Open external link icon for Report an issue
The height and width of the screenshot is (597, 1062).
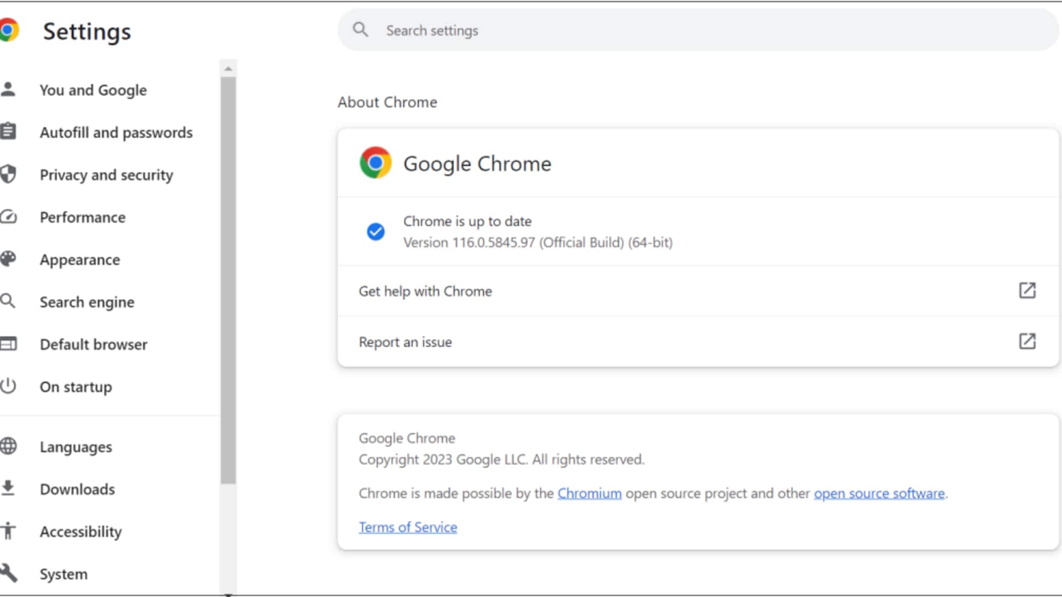point(1027,341)
